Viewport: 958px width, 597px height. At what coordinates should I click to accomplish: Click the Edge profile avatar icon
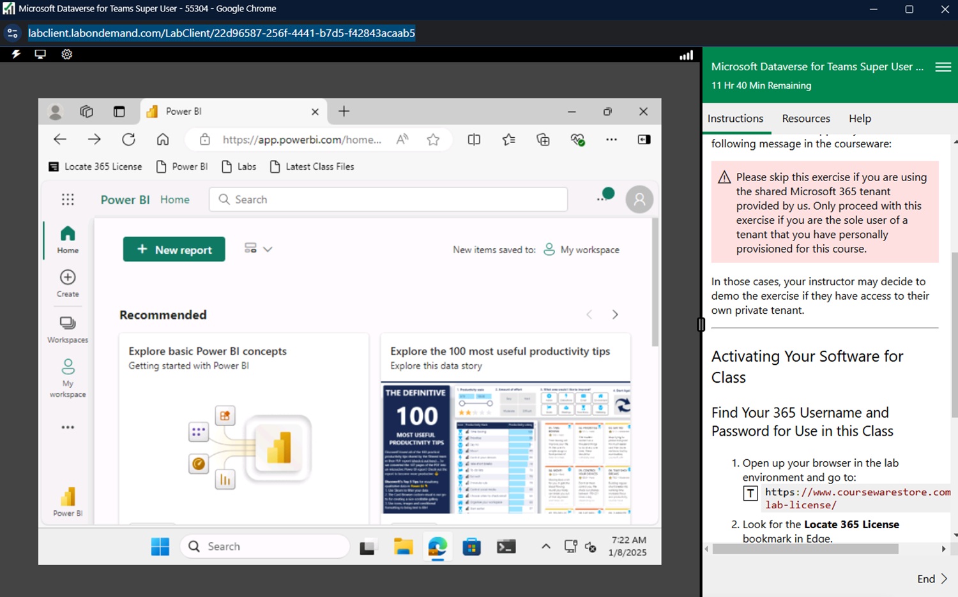[56, 112]
